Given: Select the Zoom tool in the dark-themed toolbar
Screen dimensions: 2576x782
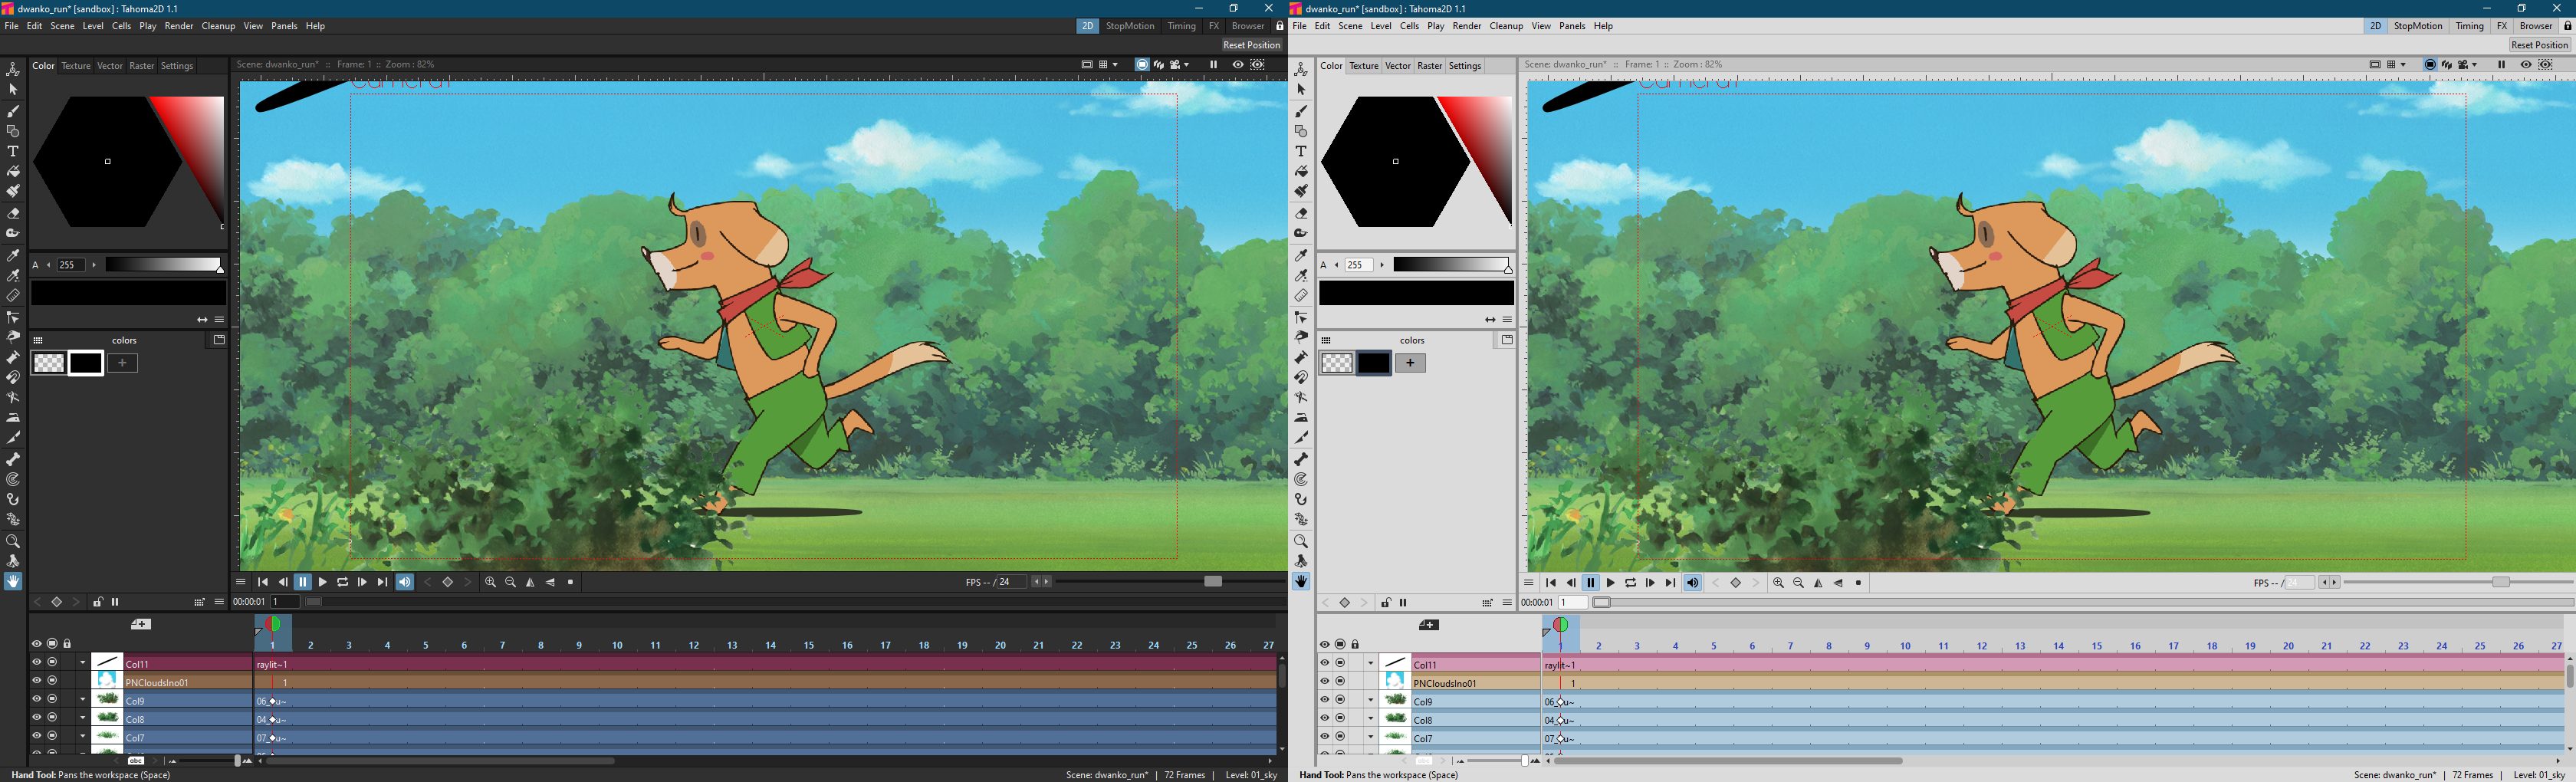Looking at the screenshot, I should coord(13,541).
